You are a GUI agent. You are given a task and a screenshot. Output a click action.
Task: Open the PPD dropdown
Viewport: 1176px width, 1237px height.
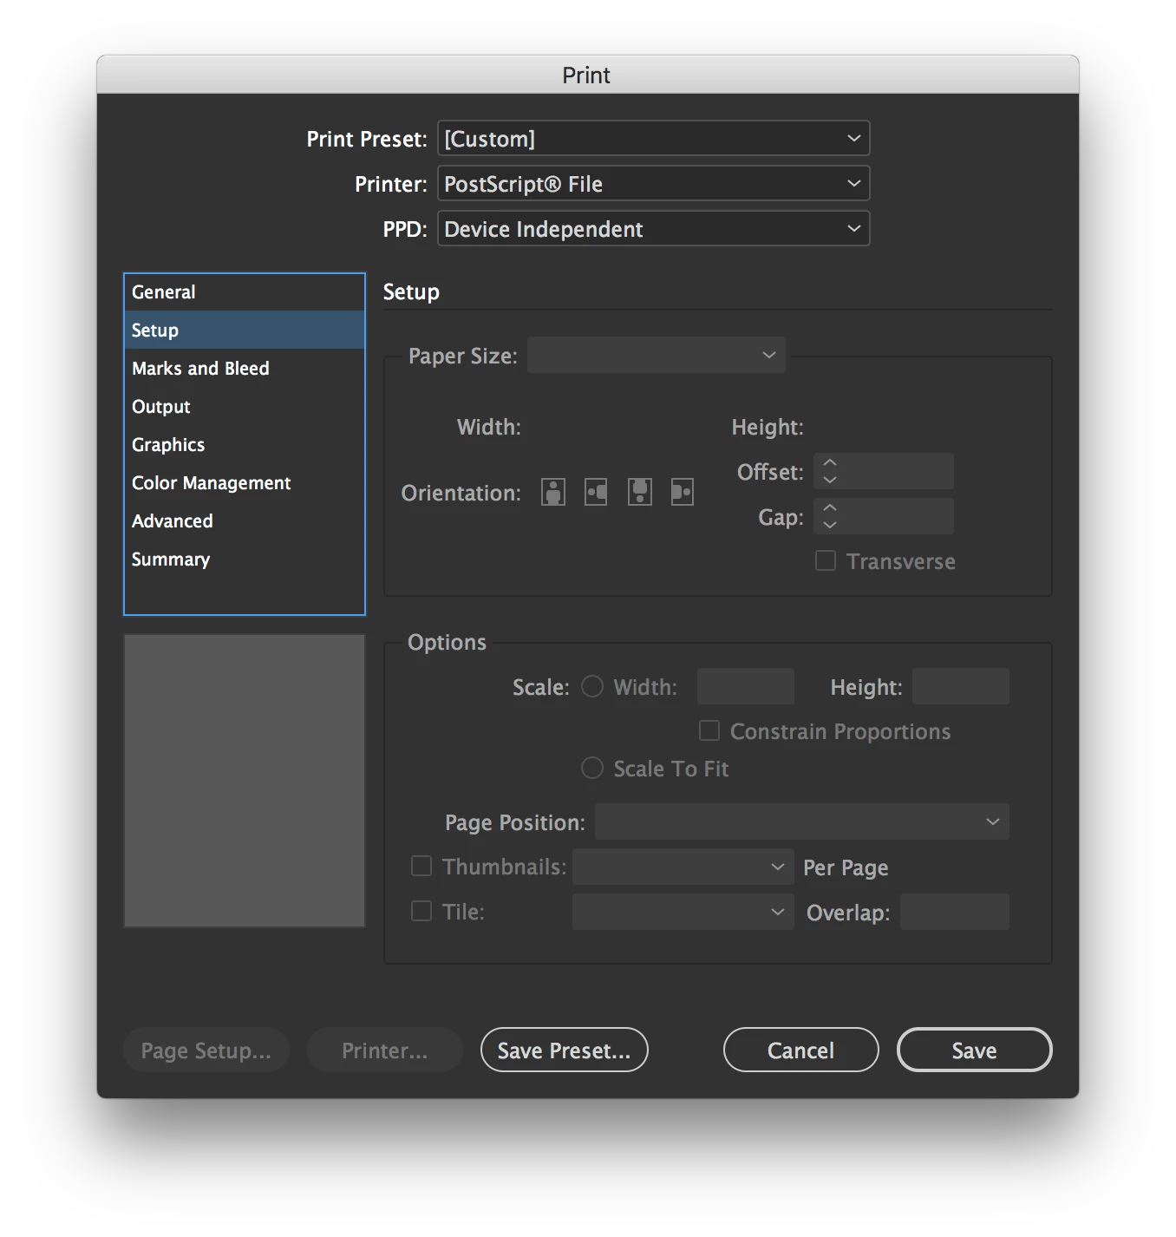654,228
